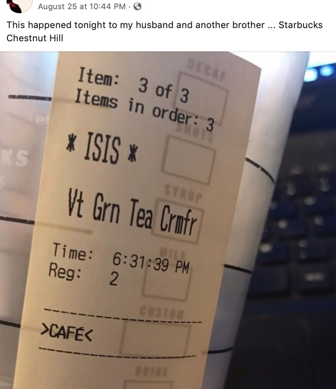Viewport: 336px width, 389px height.
Task: Click the Reg 2 register line
Action: pyautogui.click(x=83, y=274)
